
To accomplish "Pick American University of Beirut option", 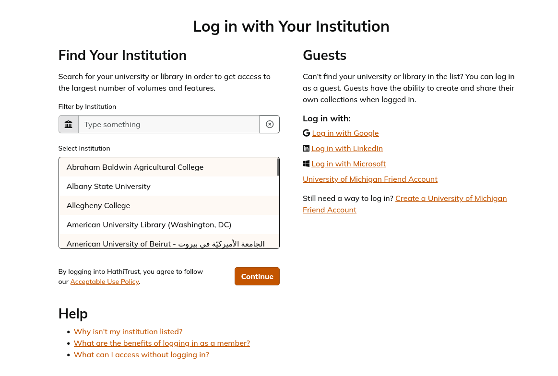I will pyautogui.click(x=166, y=243).
